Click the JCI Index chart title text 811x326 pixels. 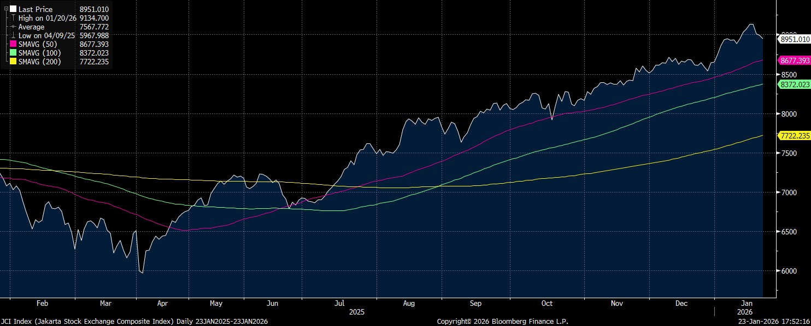pyautogui.click(x=134, y=322)
